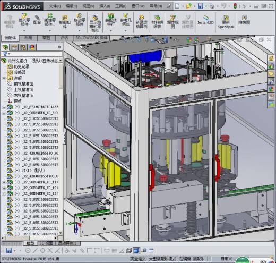Select the 前视基准面 Front Plane item
Viewport: 276px width, 263px height.
click(x=23, y=84)
